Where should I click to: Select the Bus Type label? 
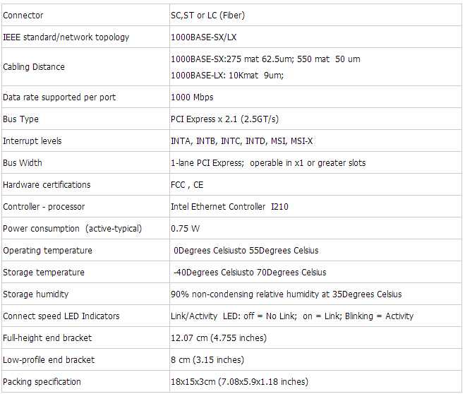point(20,119)
